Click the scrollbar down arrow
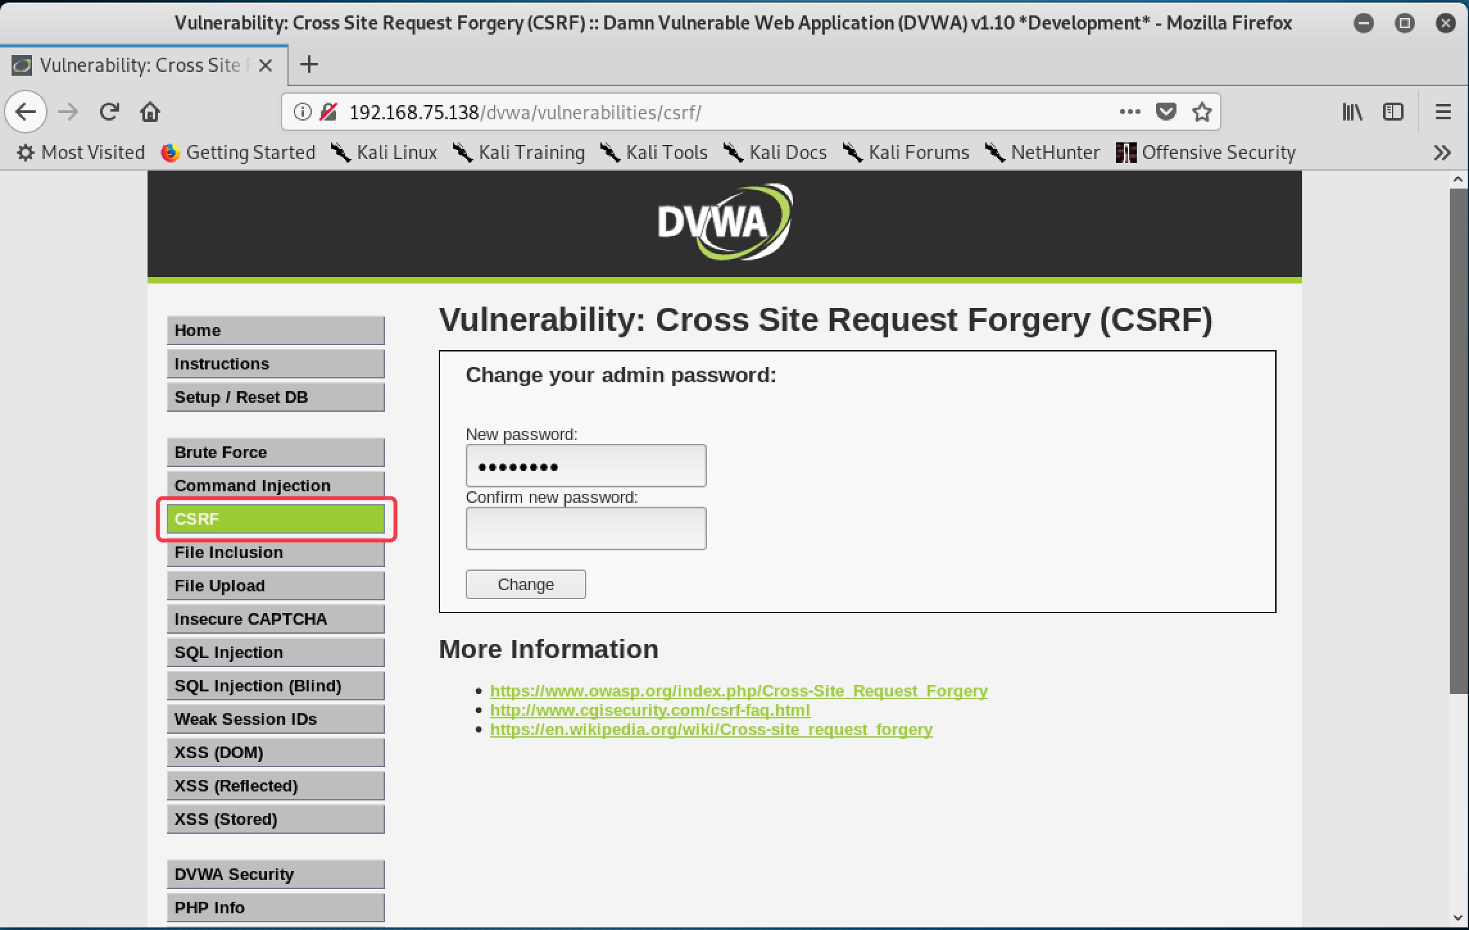The width and height of the screenshot is (1469, 930). click(x=1459, y=918)
